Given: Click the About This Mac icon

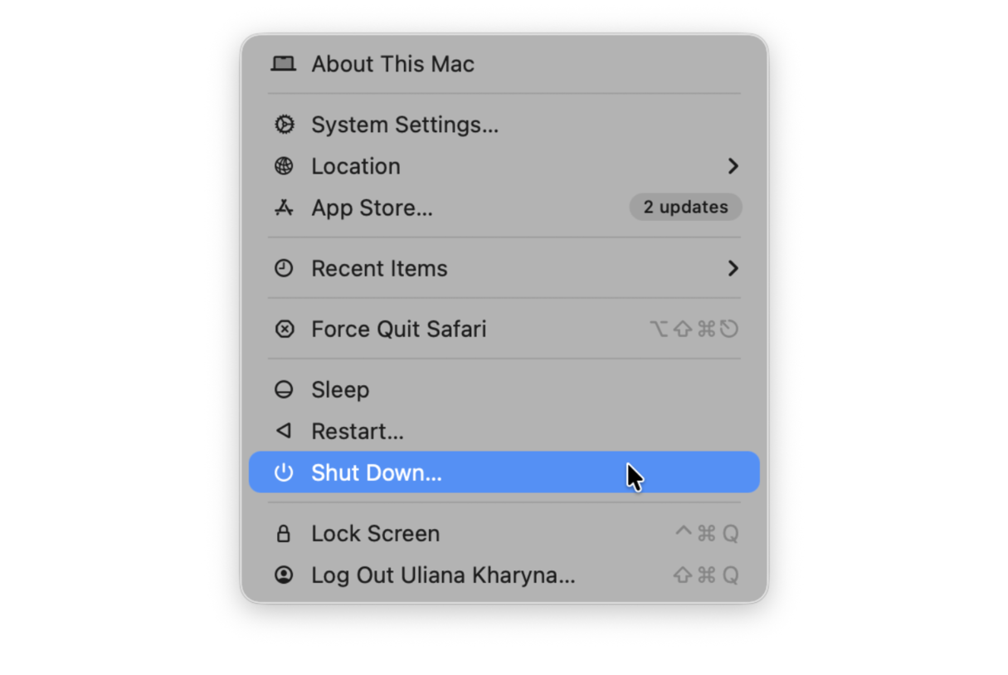Looking at the screenshot, I should [x=283, y=63].
